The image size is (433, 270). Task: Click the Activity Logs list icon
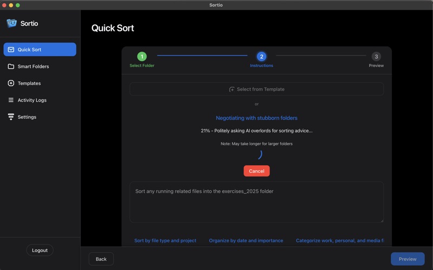click(11, 100)
